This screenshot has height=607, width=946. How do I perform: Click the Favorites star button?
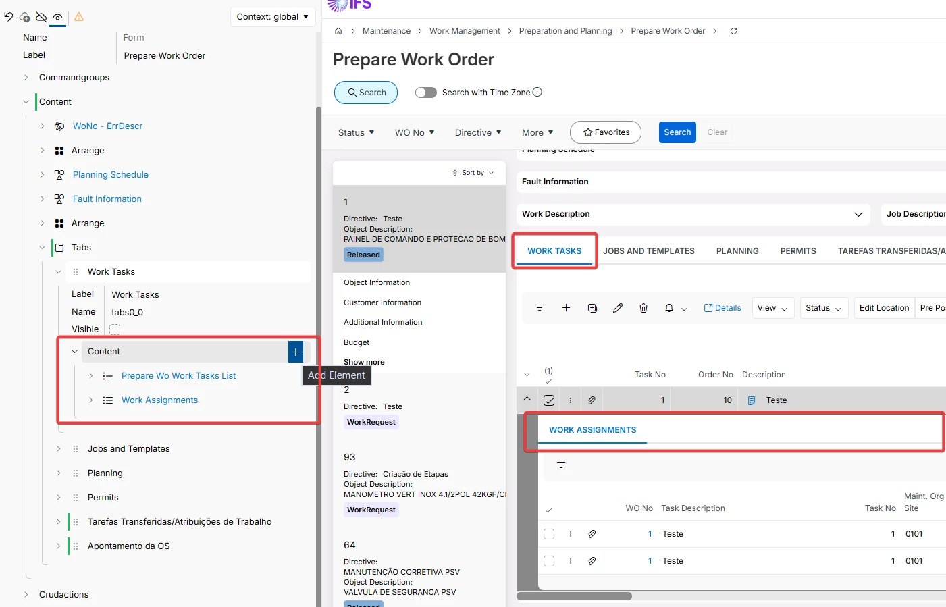pyautogui.click(x=606, y=132)
